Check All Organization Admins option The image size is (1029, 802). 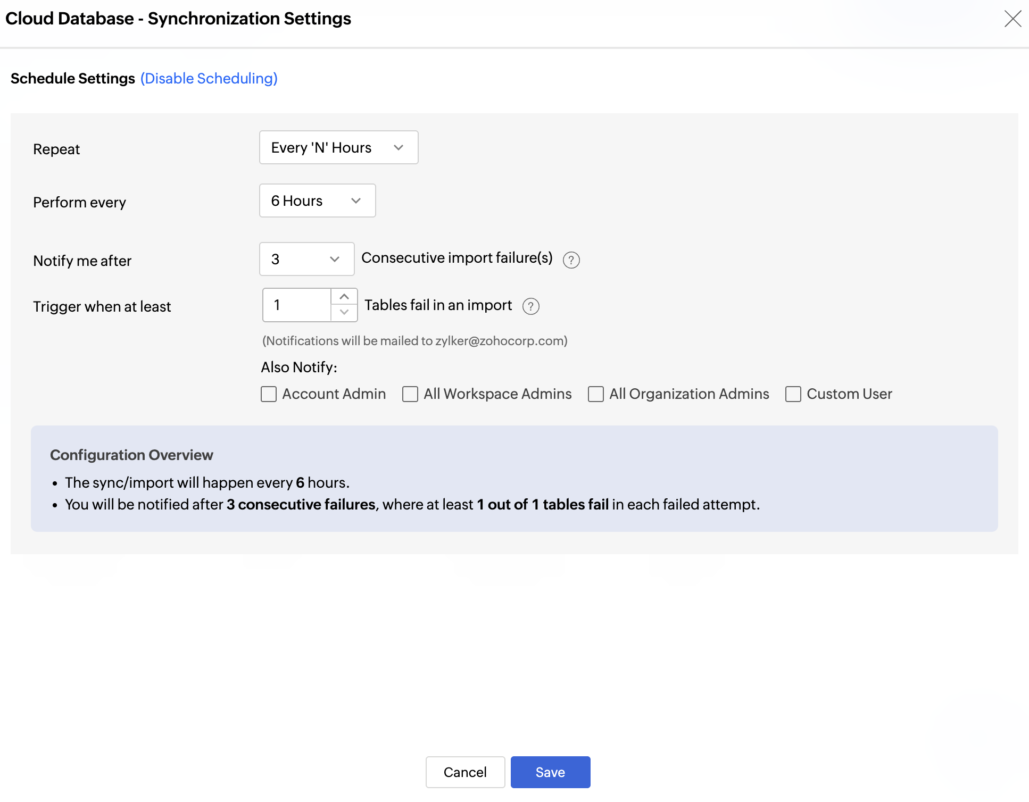[596, 394]
